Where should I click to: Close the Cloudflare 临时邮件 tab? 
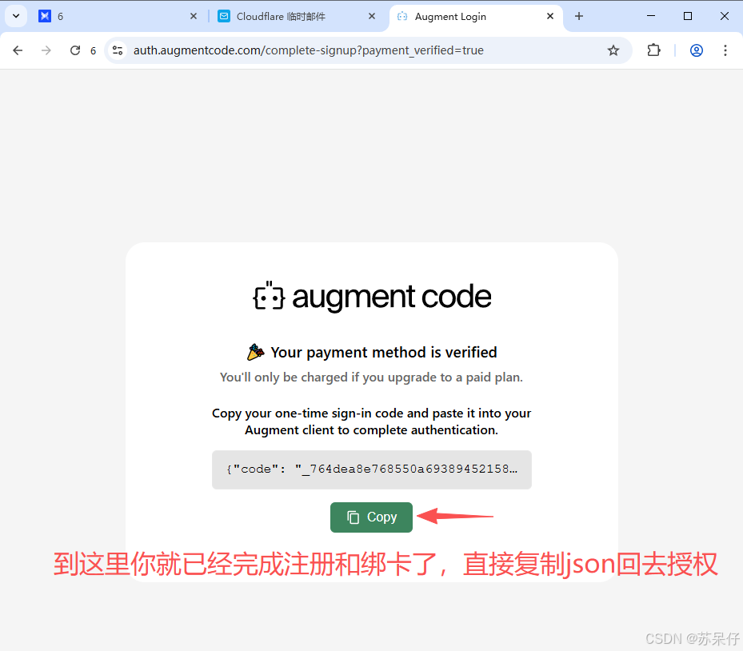tap(371, 16)
